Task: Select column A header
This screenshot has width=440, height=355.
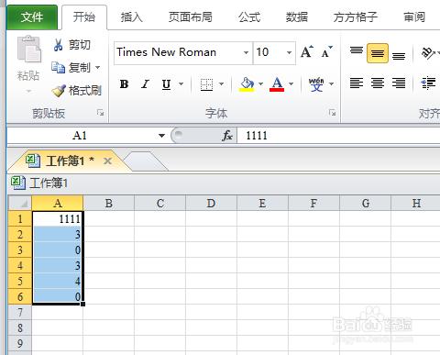Action: click(58, 203)
